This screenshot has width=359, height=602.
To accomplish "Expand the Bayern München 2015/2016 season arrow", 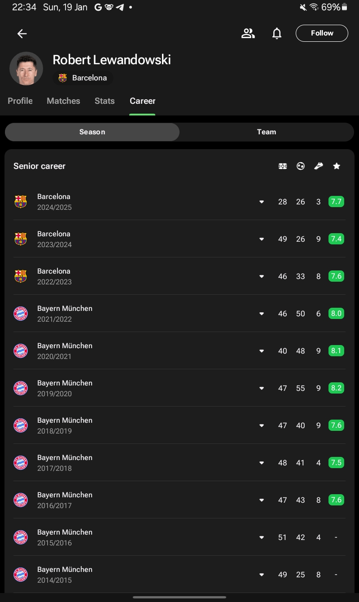I will (262, 537).
